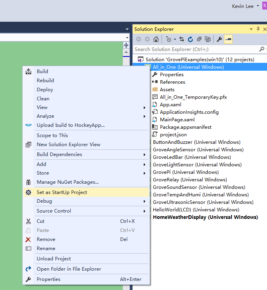This screenshot has width=267, height=290.
Task: Focus the Search Solution Explorer field
Action: 196,49
